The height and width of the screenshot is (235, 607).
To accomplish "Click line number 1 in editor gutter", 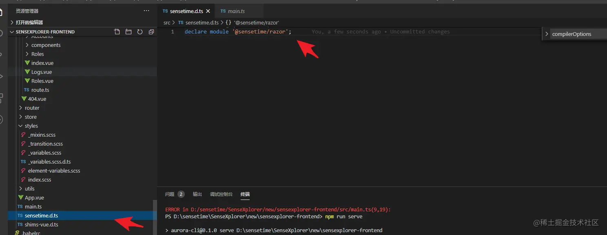I will point(173,31).
